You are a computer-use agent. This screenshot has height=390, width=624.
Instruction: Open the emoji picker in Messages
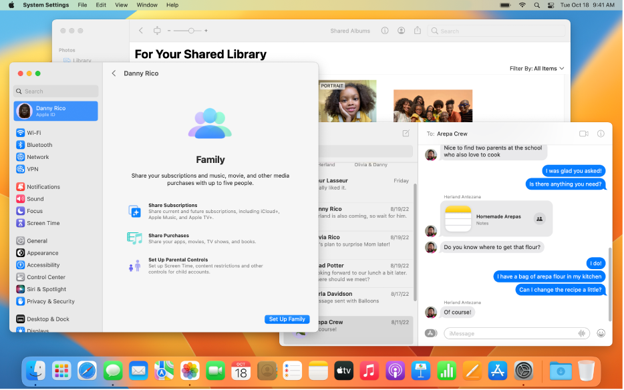601,333
